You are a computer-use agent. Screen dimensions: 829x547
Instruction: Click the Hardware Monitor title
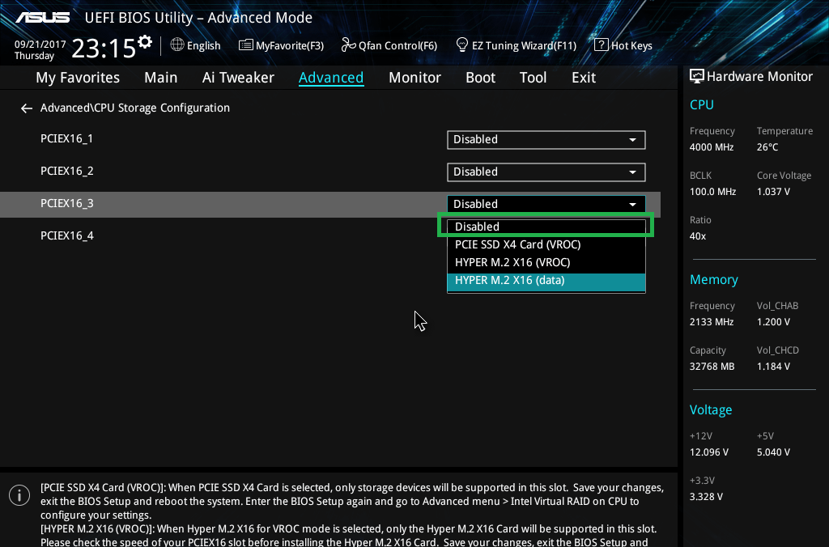point(759,77)
